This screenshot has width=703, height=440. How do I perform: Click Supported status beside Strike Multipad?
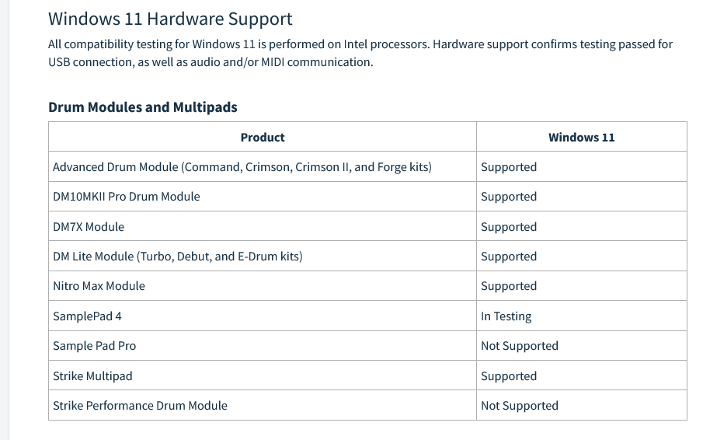click(x=509, y=375)
